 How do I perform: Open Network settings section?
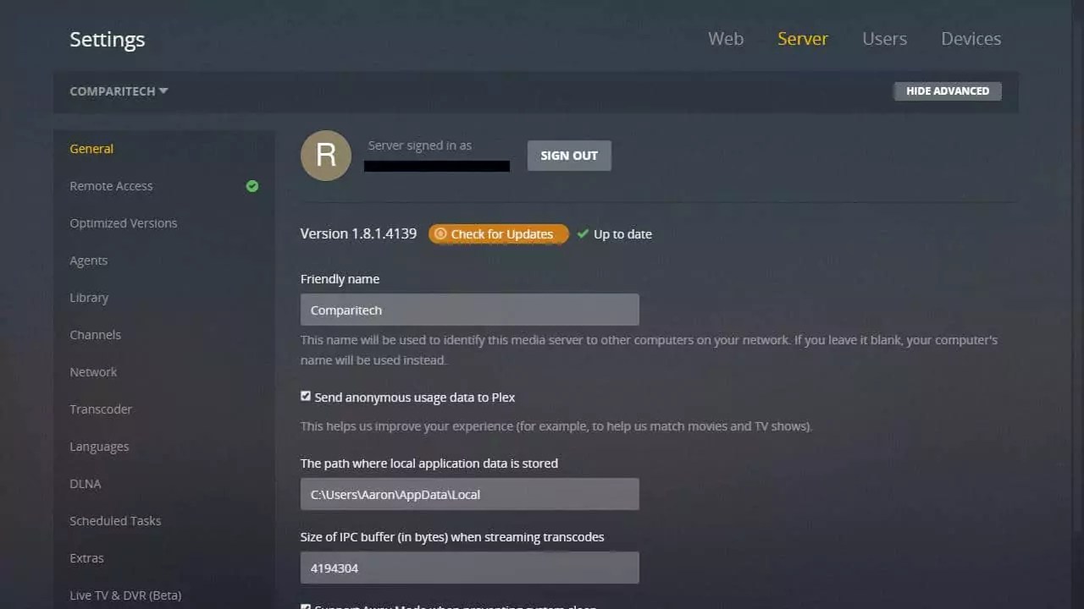(x=93, y=372)
